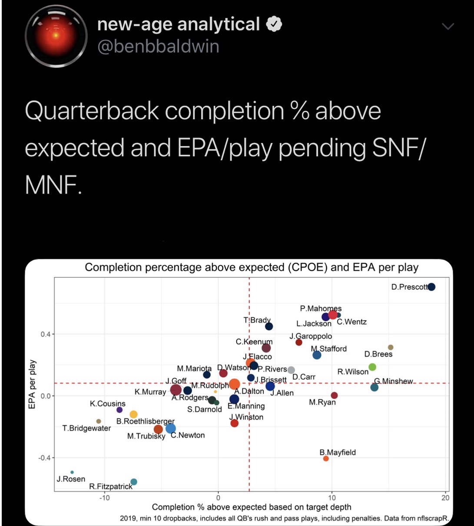Expand the tweet options chevron

pyautogui.click(x=447, y=27)
